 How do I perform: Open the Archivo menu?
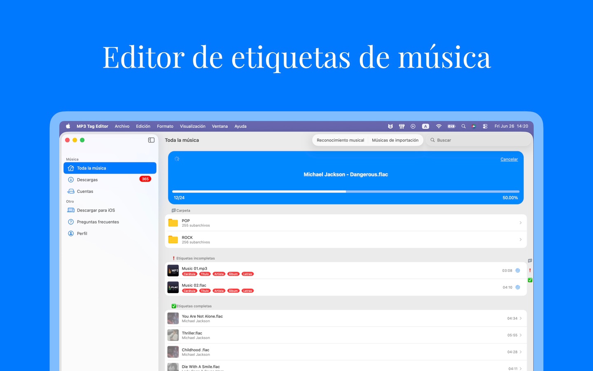[122, 126]
